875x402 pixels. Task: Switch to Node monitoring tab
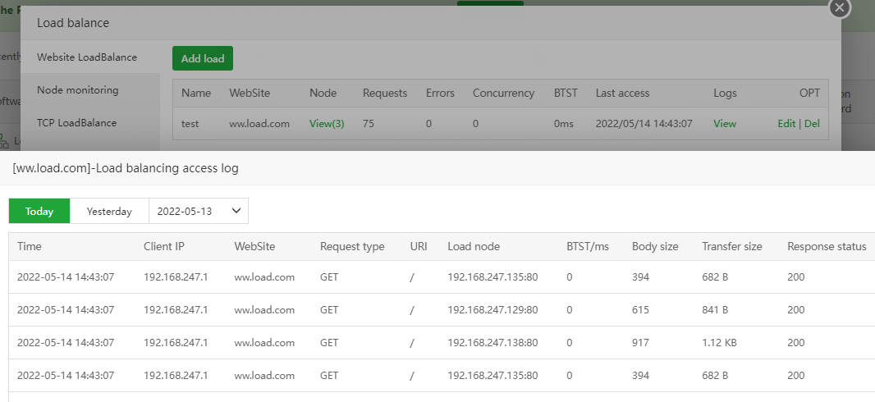tap(78, 90)
